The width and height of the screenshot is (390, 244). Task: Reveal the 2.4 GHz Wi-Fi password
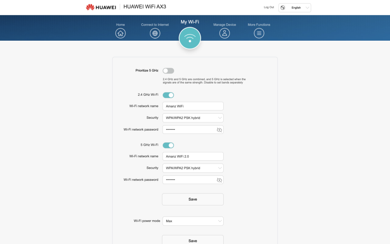219,130
